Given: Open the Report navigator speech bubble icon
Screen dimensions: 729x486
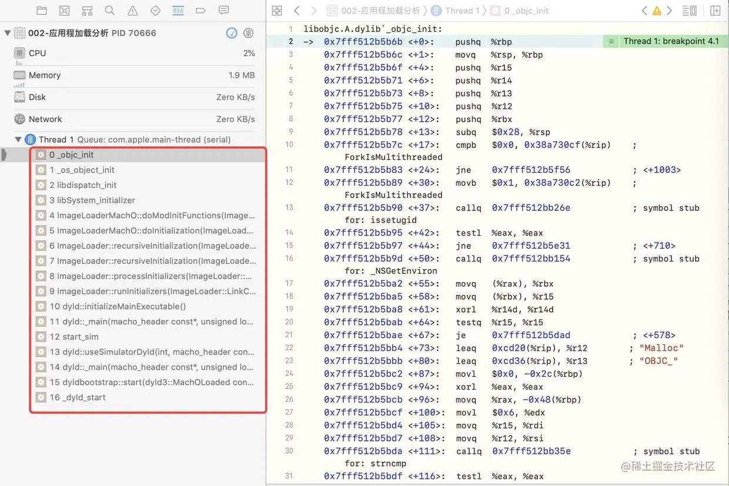Looking at the screenshot, I should [x=223, y=11].
